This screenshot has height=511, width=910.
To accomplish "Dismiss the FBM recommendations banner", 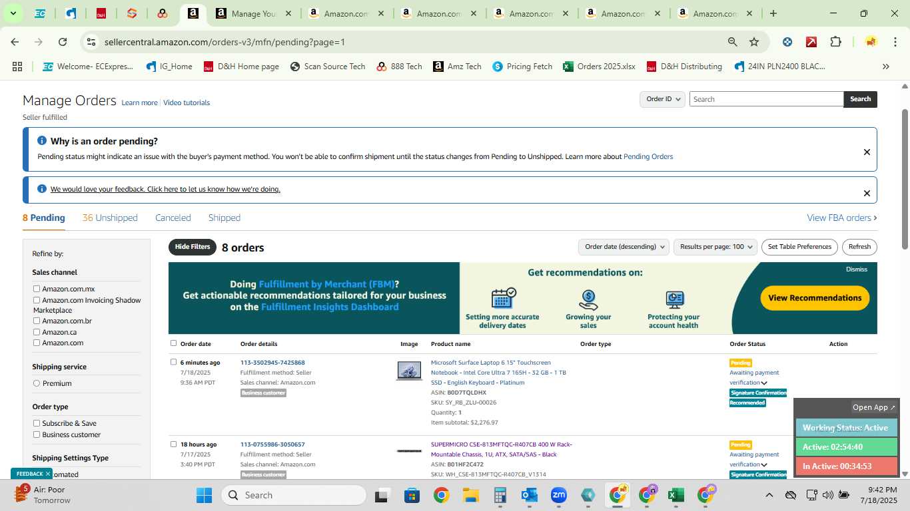I will [x=857, y=269].
